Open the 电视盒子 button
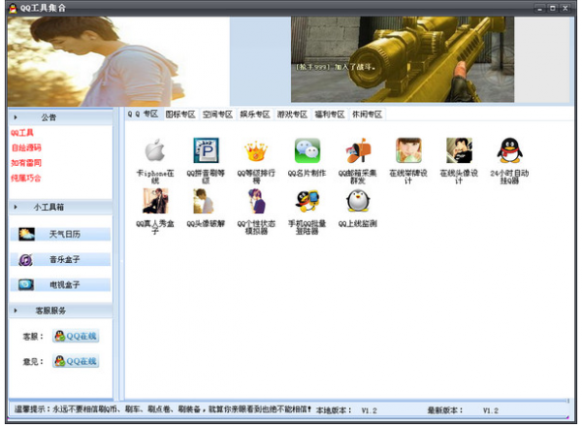This screenshot has height=426, width=582. point(60,285)
